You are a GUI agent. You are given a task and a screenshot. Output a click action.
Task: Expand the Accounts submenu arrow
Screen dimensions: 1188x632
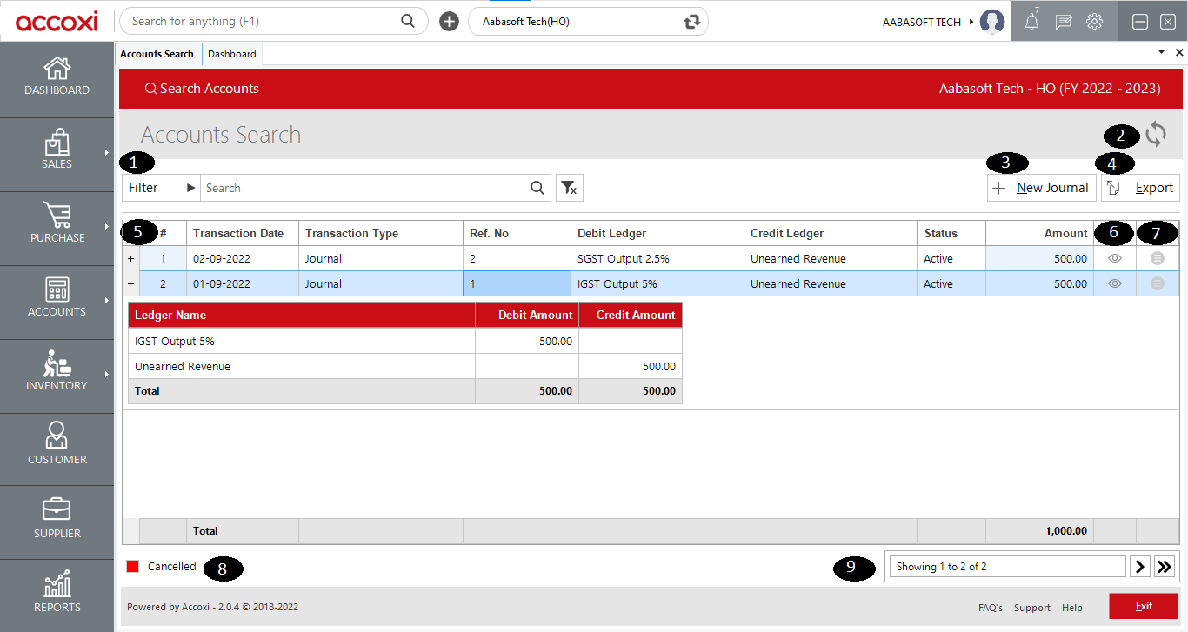tap(106, 300)
